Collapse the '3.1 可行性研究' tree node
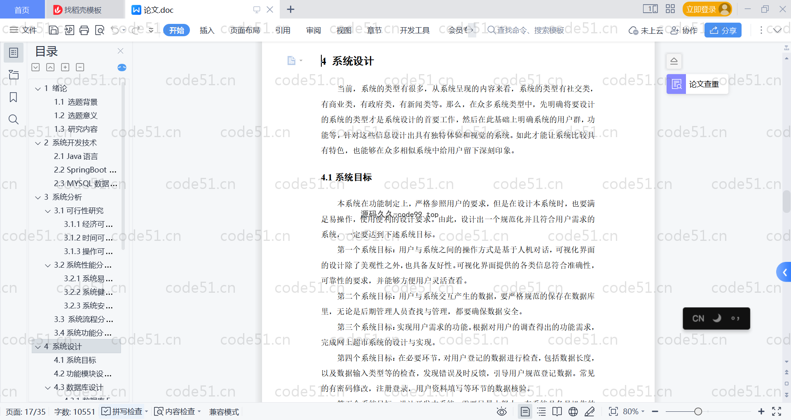 (x=48, y=211)
